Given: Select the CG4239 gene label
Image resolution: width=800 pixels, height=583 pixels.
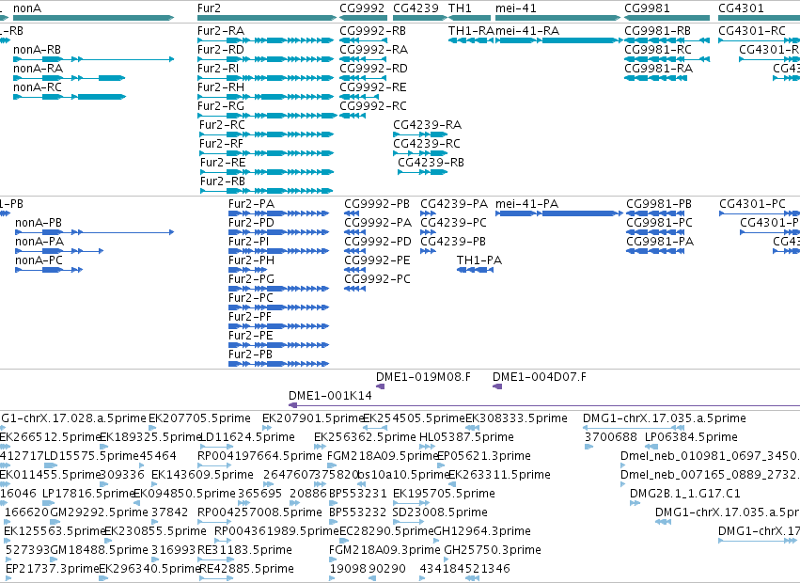Looking at the screenshot, I should click(x=416, y=8).
